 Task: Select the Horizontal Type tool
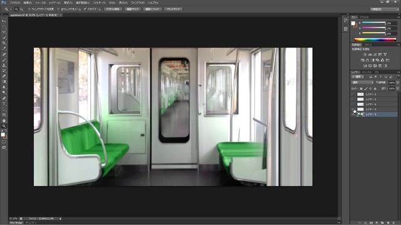[x=4, y=104]
